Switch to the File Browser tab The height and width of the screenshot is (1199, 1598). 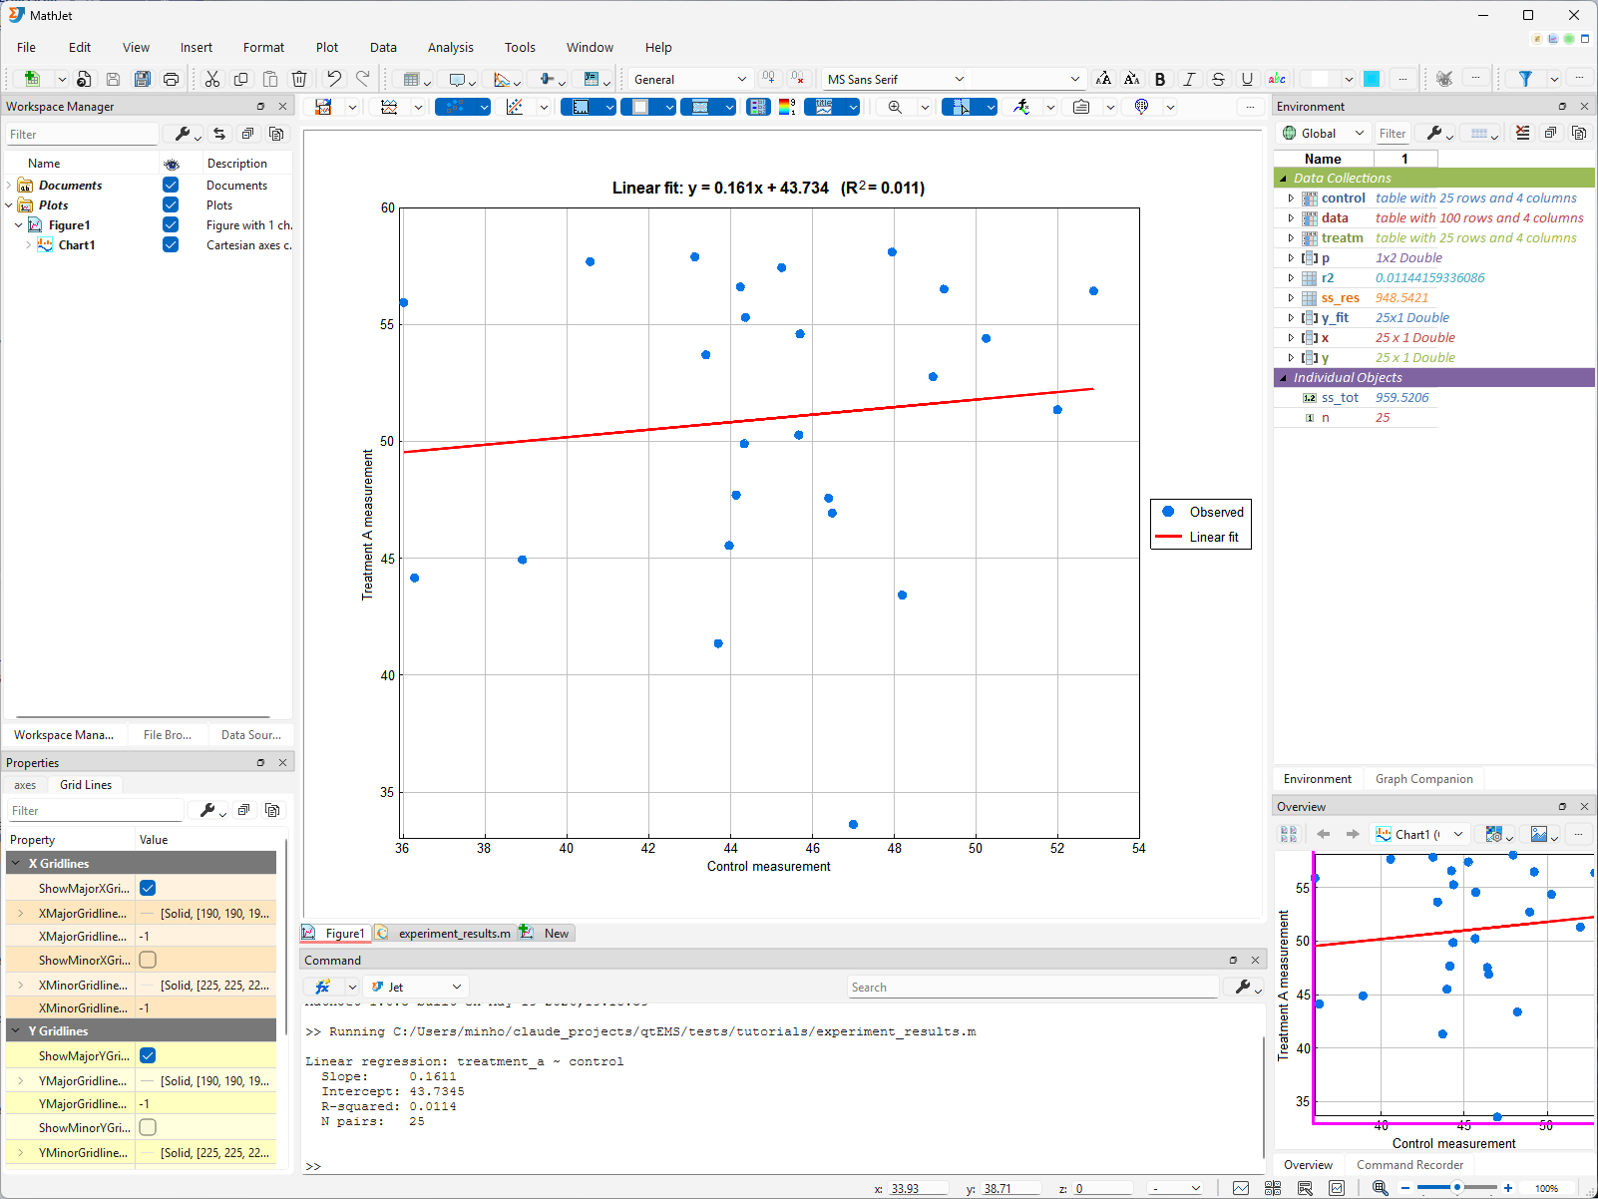[167, 734]
